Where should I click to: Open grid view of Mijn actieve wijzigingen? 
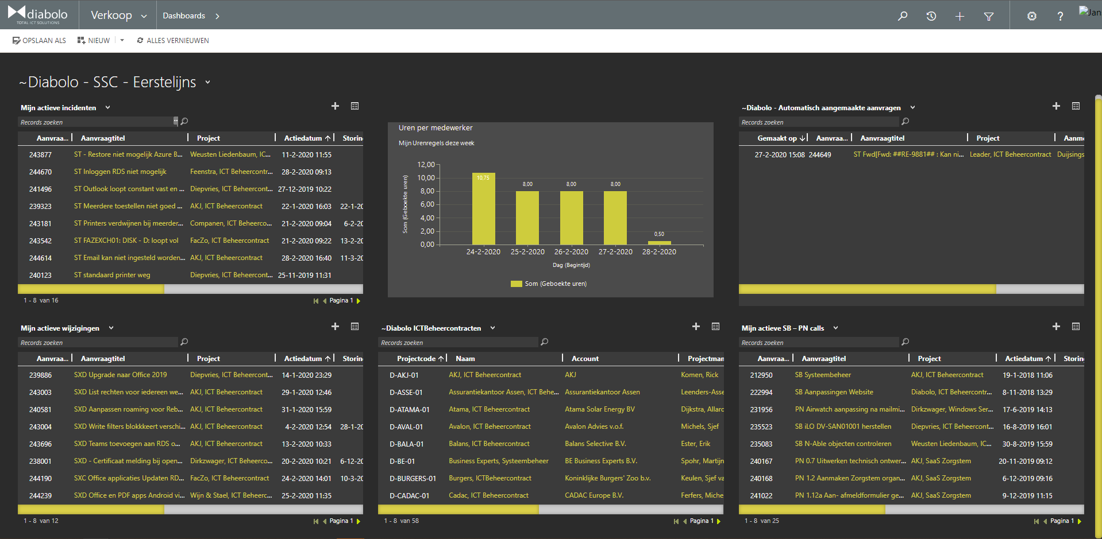(x=355, y=327)
